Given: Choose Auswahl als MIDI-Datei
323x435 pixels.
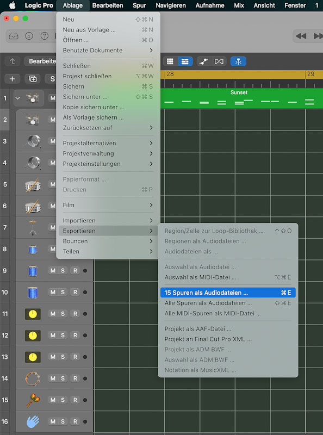Looking at the screenshot, I should [x=228, y=277].
